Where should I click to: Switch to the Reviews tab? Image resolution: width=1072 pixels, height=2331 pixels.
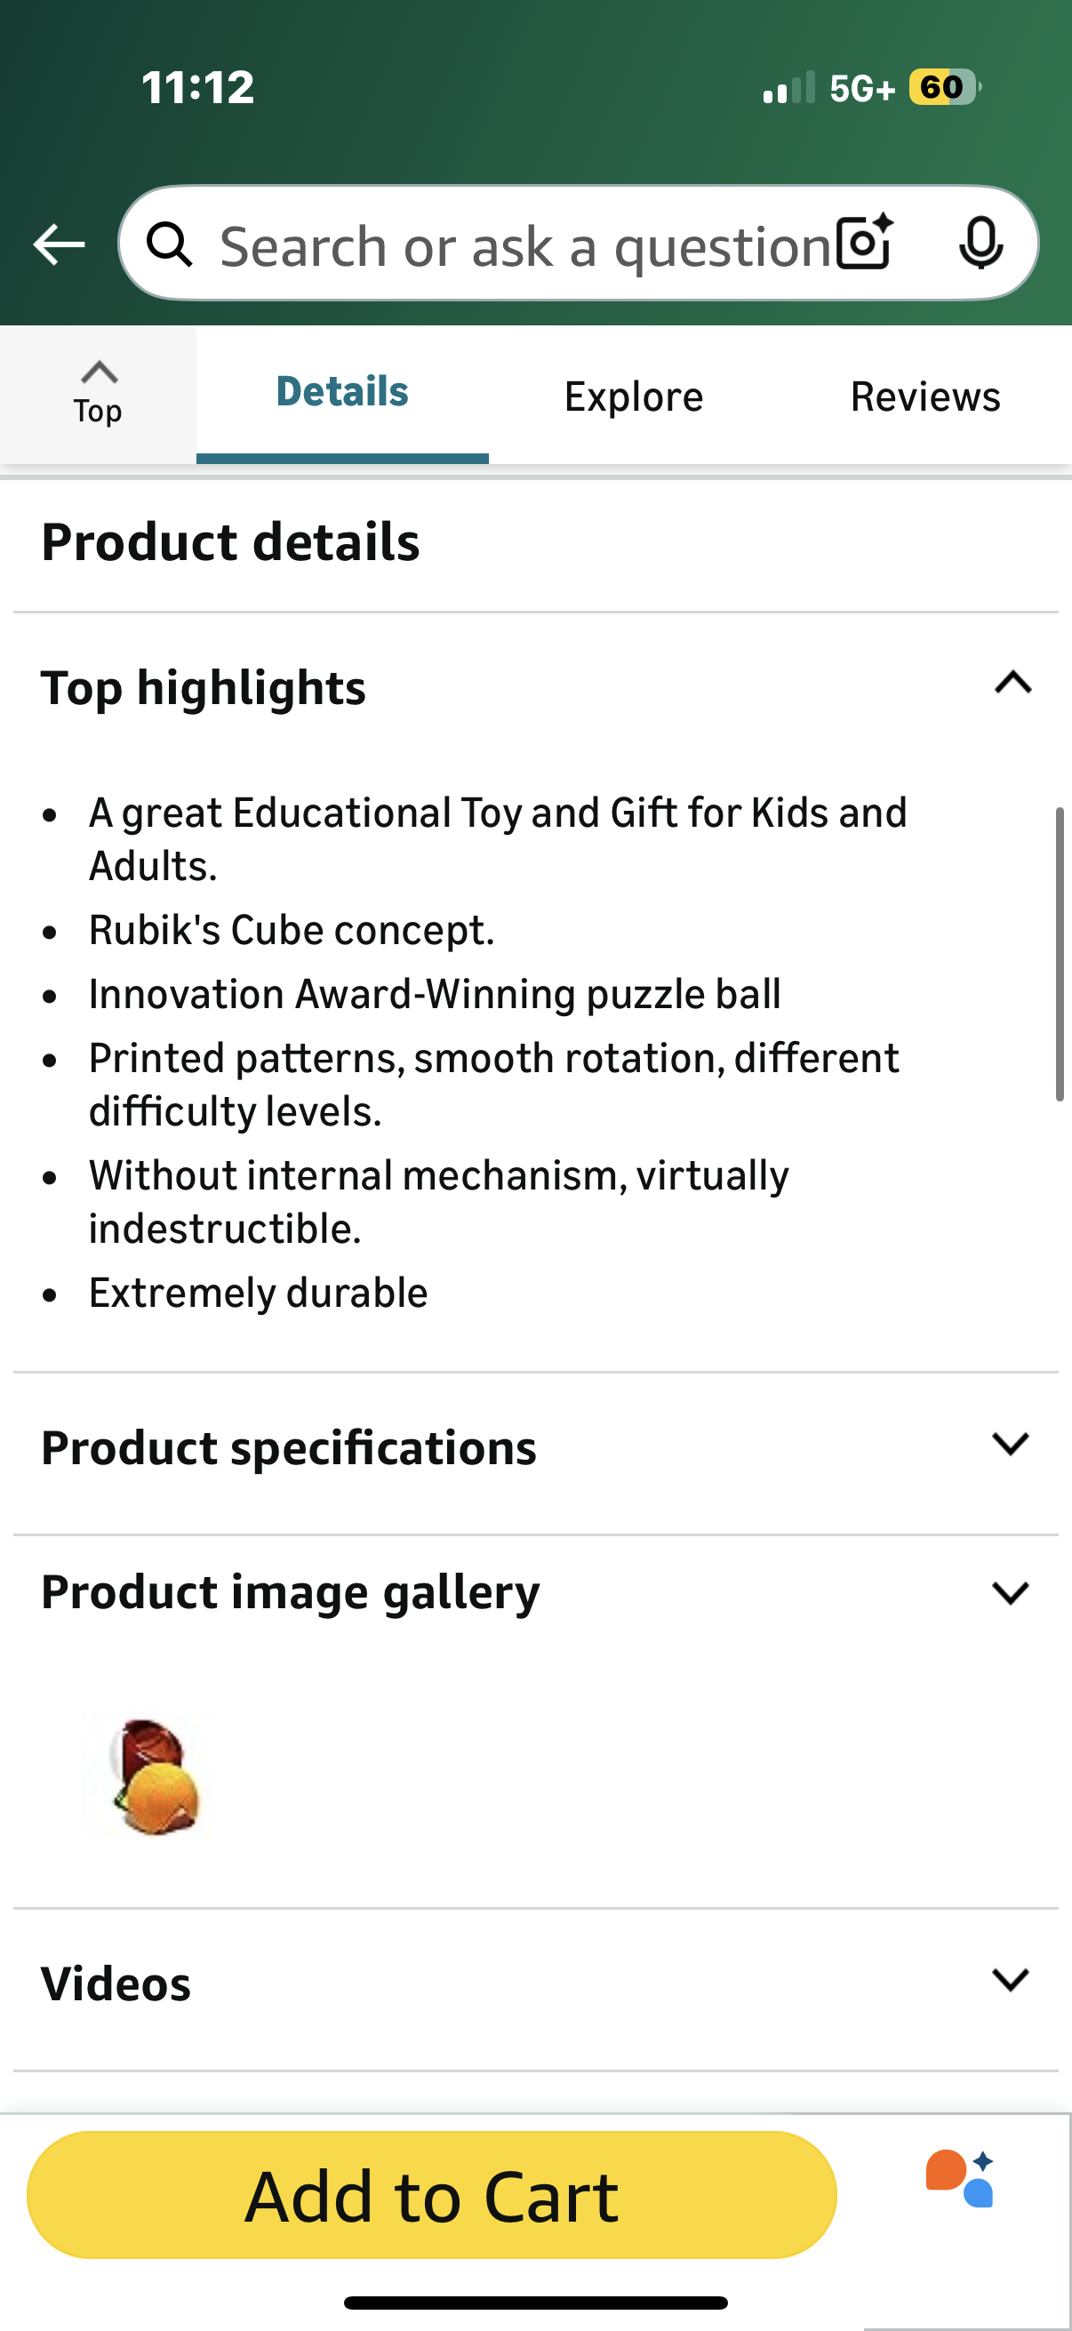[924, 397]
